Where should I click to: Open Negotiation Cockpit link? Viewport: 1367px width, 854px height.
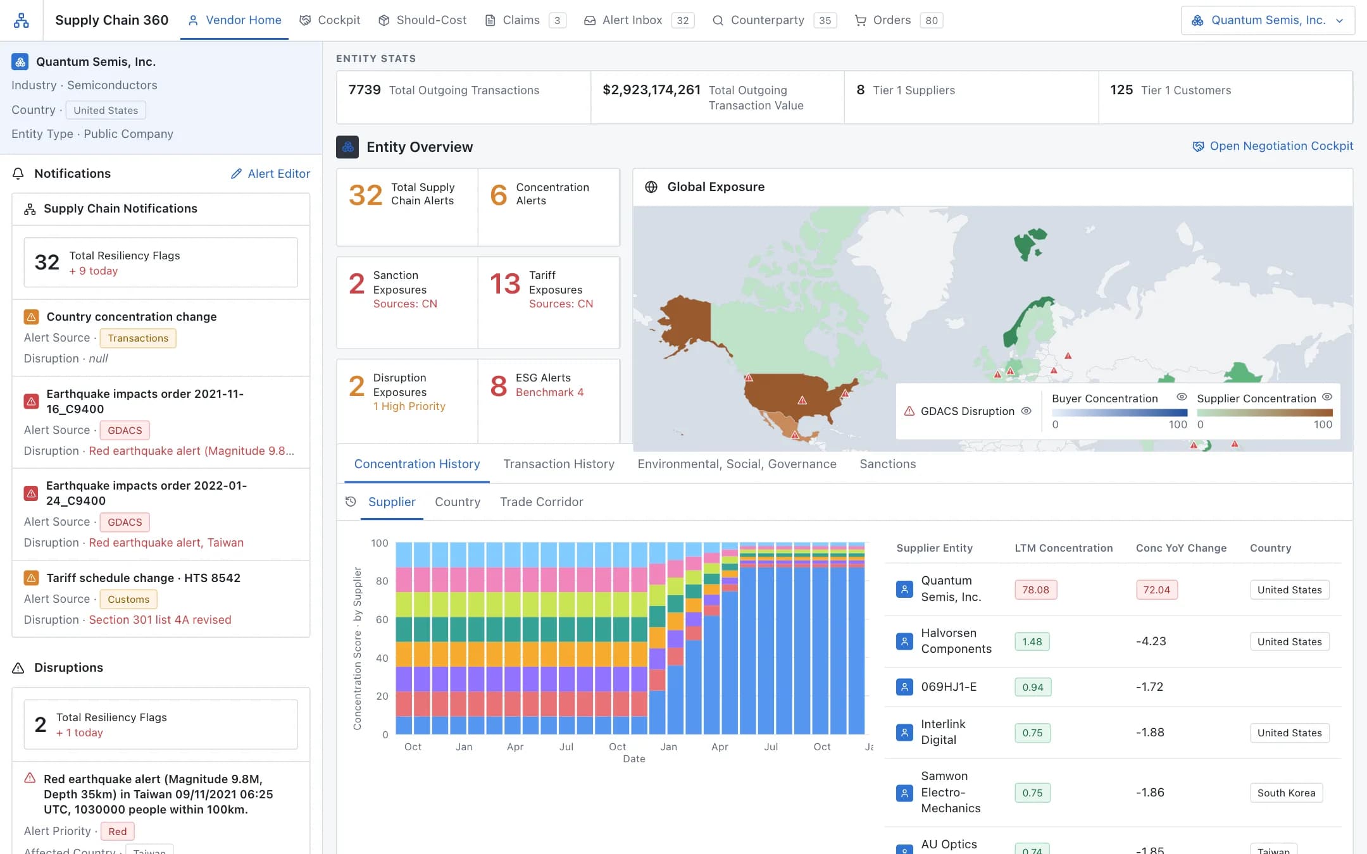[x=1273, y=146]
